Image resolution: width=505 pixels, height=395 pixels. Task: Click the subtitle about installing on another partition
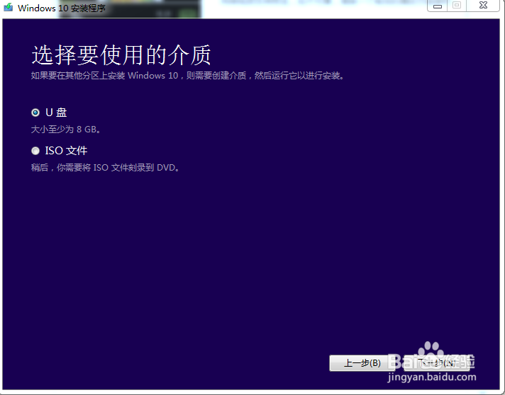tap(188, 76)
